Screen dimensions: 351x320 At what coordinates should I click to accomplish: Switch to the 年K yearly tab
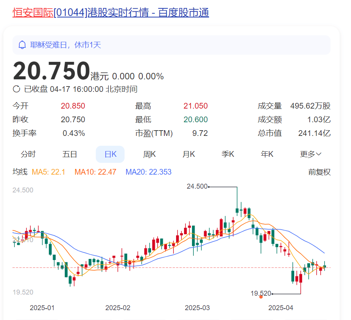click(267, 154)
